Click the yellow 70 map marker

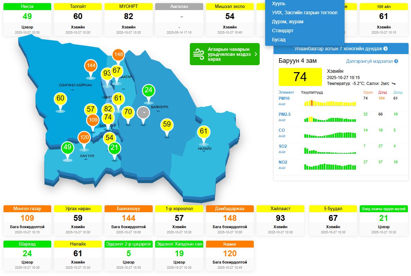click(x=128, y=112)
